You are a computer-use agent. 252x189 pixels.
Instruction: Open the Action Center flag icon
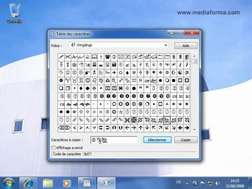(x=202, y=183)
